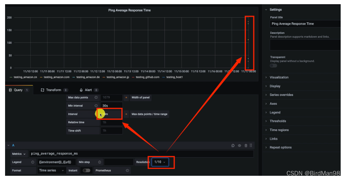This screenshot has height=180, width=347.
Task: Click info icon next to Min interval
Action: [x=96, y=106]
